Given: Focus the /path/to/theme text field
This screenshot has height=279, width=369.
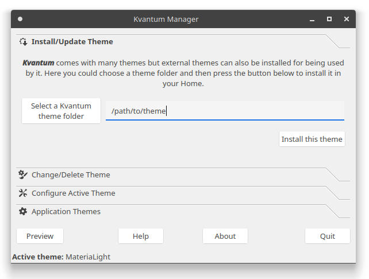Looking at the screenshot, I should click(x=225, y=111).
